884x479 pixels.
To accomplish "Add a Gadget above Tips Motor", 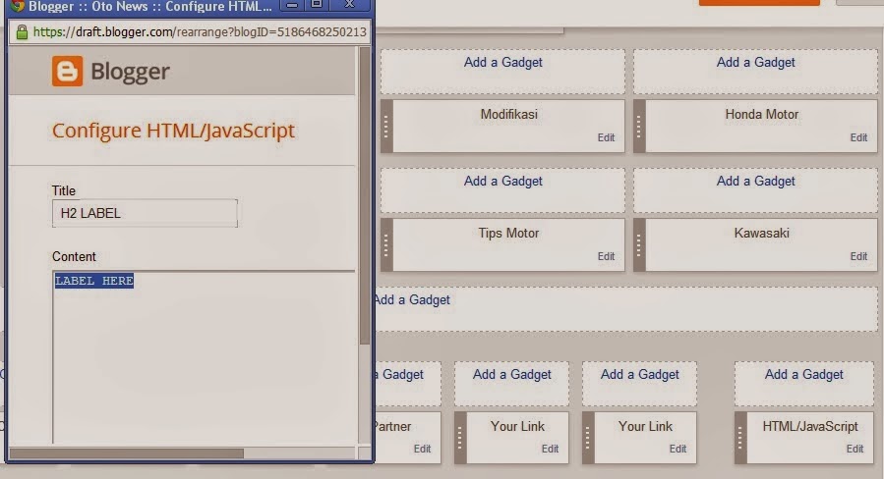I will (502, 182).
